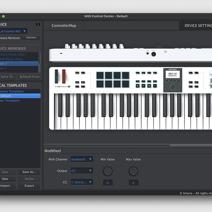Click the main encoder knob below display
This screenshot has width=212, height=212.
173,87
